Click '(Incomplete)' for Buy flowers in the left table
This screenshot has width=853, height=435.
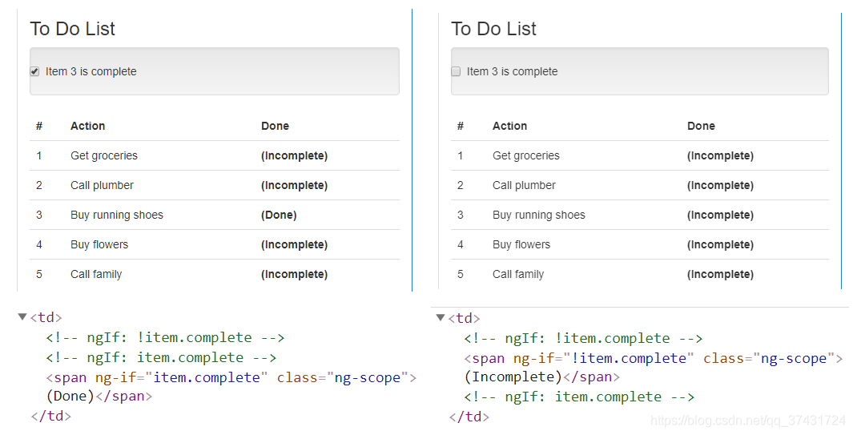point(294,244)
